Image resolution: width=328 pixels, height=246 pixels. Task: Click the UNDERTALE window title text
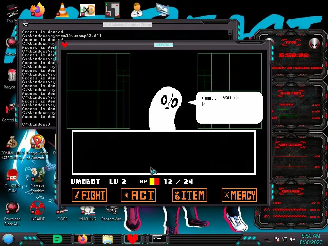click(164, 45)
